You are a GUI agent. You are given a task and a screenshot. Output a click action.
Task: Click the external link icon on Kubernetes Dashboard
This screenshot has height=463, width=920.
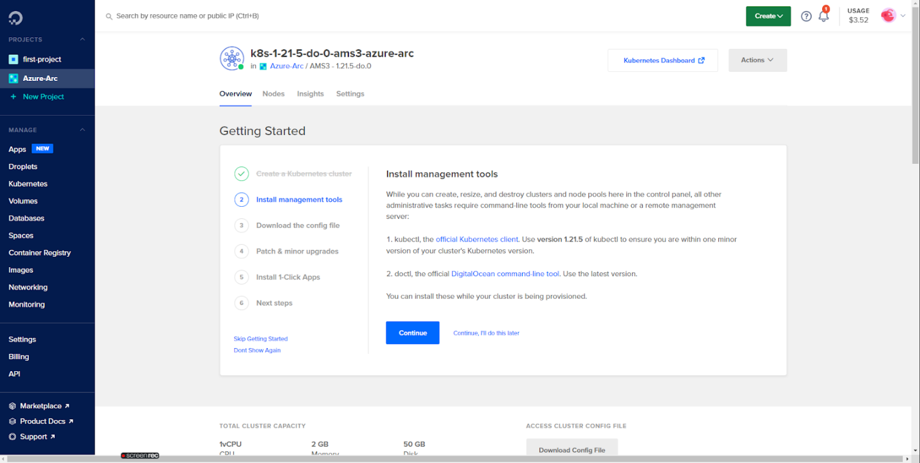pyautogui.click(x=701, y=60)
